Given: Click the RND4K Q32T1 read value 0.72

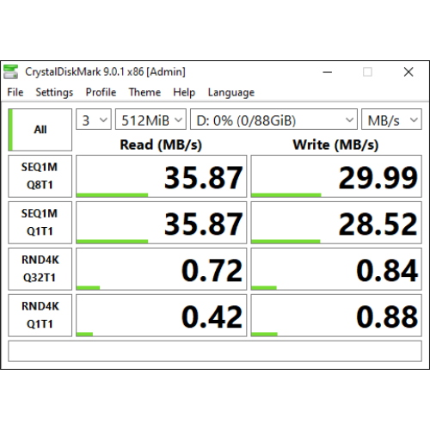Looking at the screenshot, I should coord(161,269).
